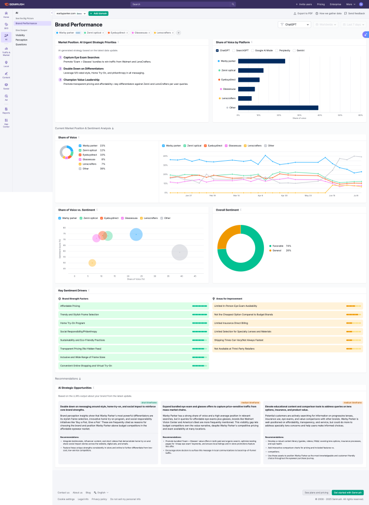Click the Add domain button
The width and height of the screenshot is (369, 505).
pos(98,13)
